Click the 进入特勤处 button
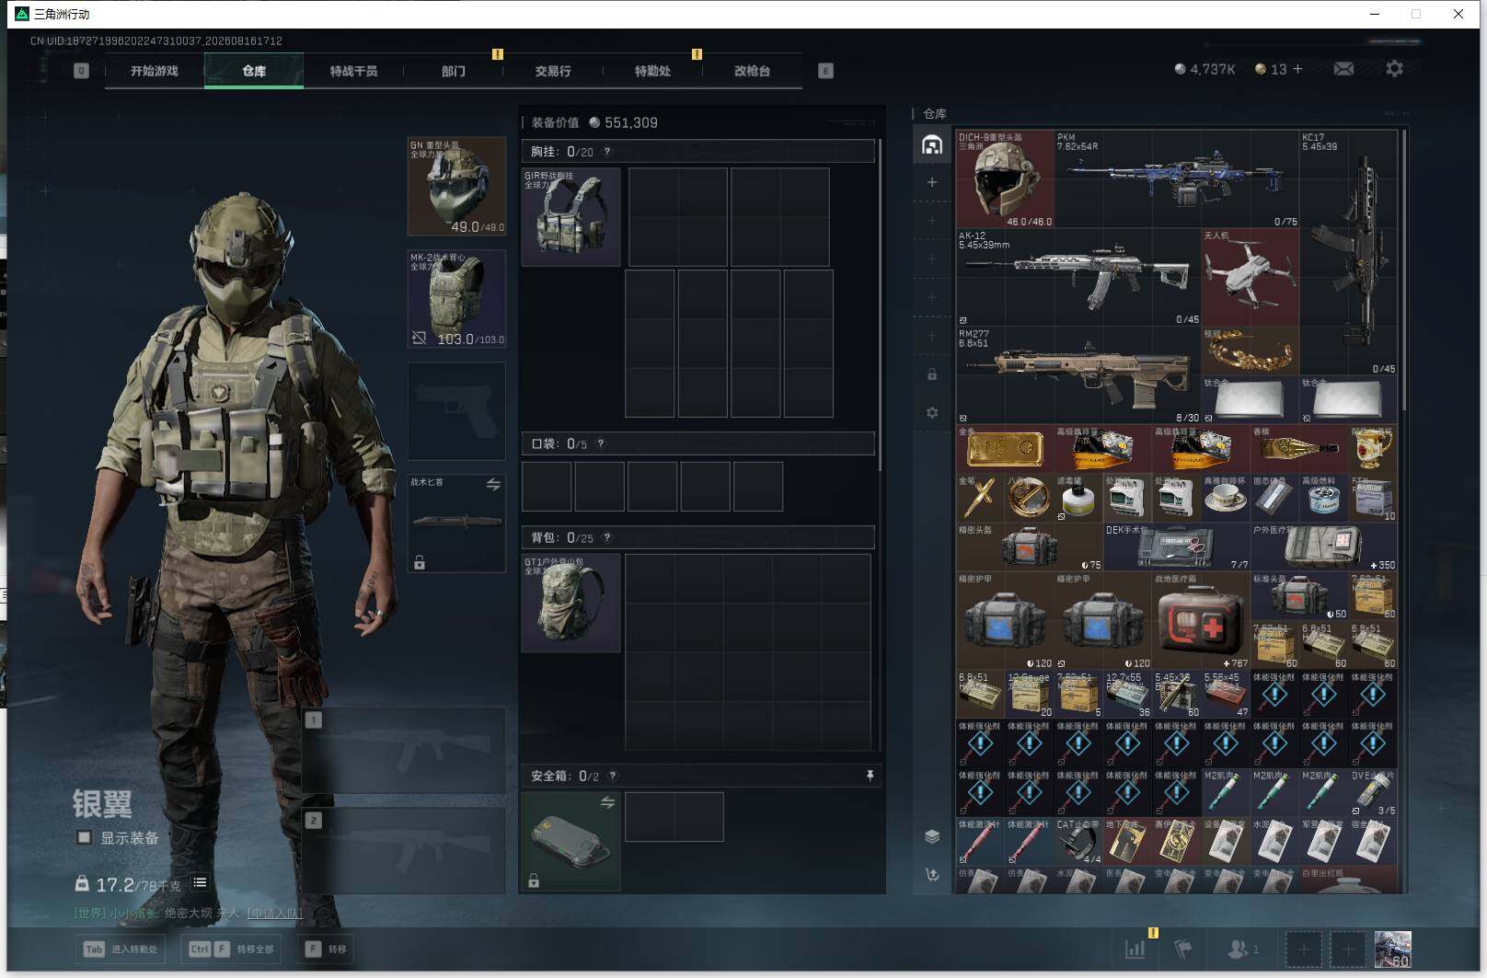Image resolution: width=1487 pixels, height=978 pixels. (x=121, y=949)
